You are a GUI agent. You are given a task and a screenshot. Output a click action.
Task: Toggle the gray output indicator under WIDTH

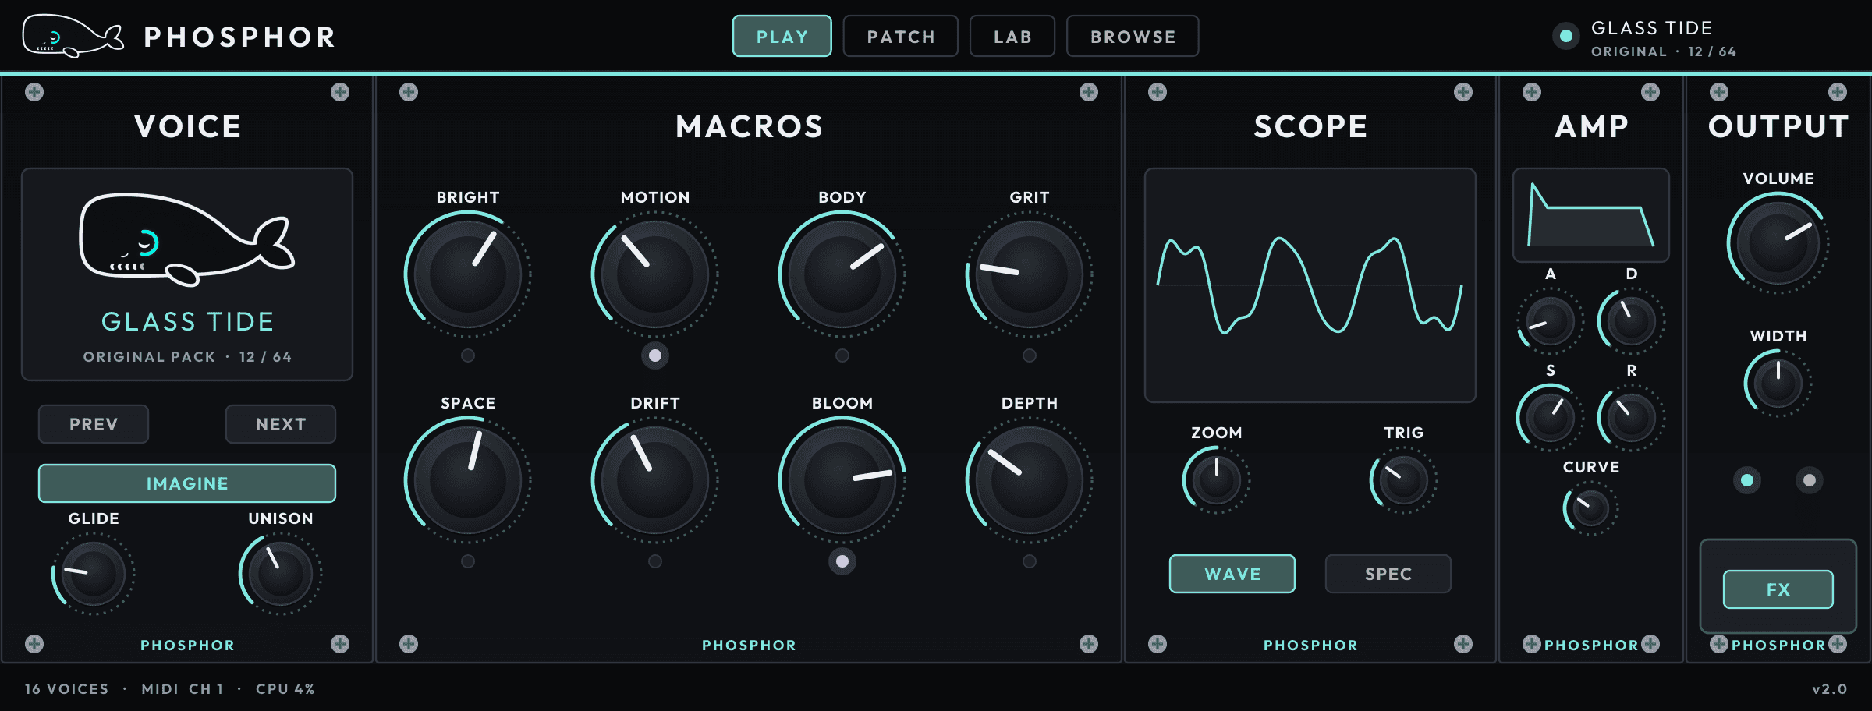point(1810,480)
